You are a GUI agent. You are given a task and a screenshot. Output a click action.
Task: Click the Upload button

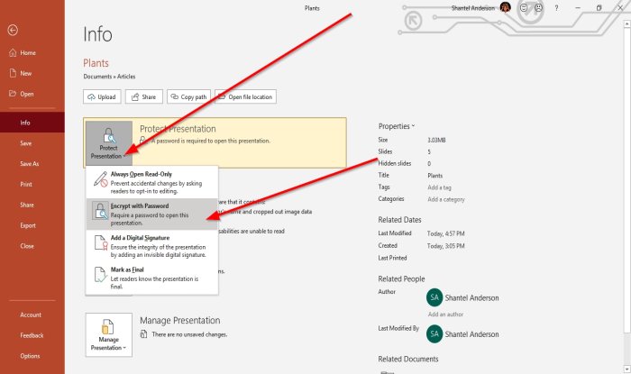[x=102, y=96]
